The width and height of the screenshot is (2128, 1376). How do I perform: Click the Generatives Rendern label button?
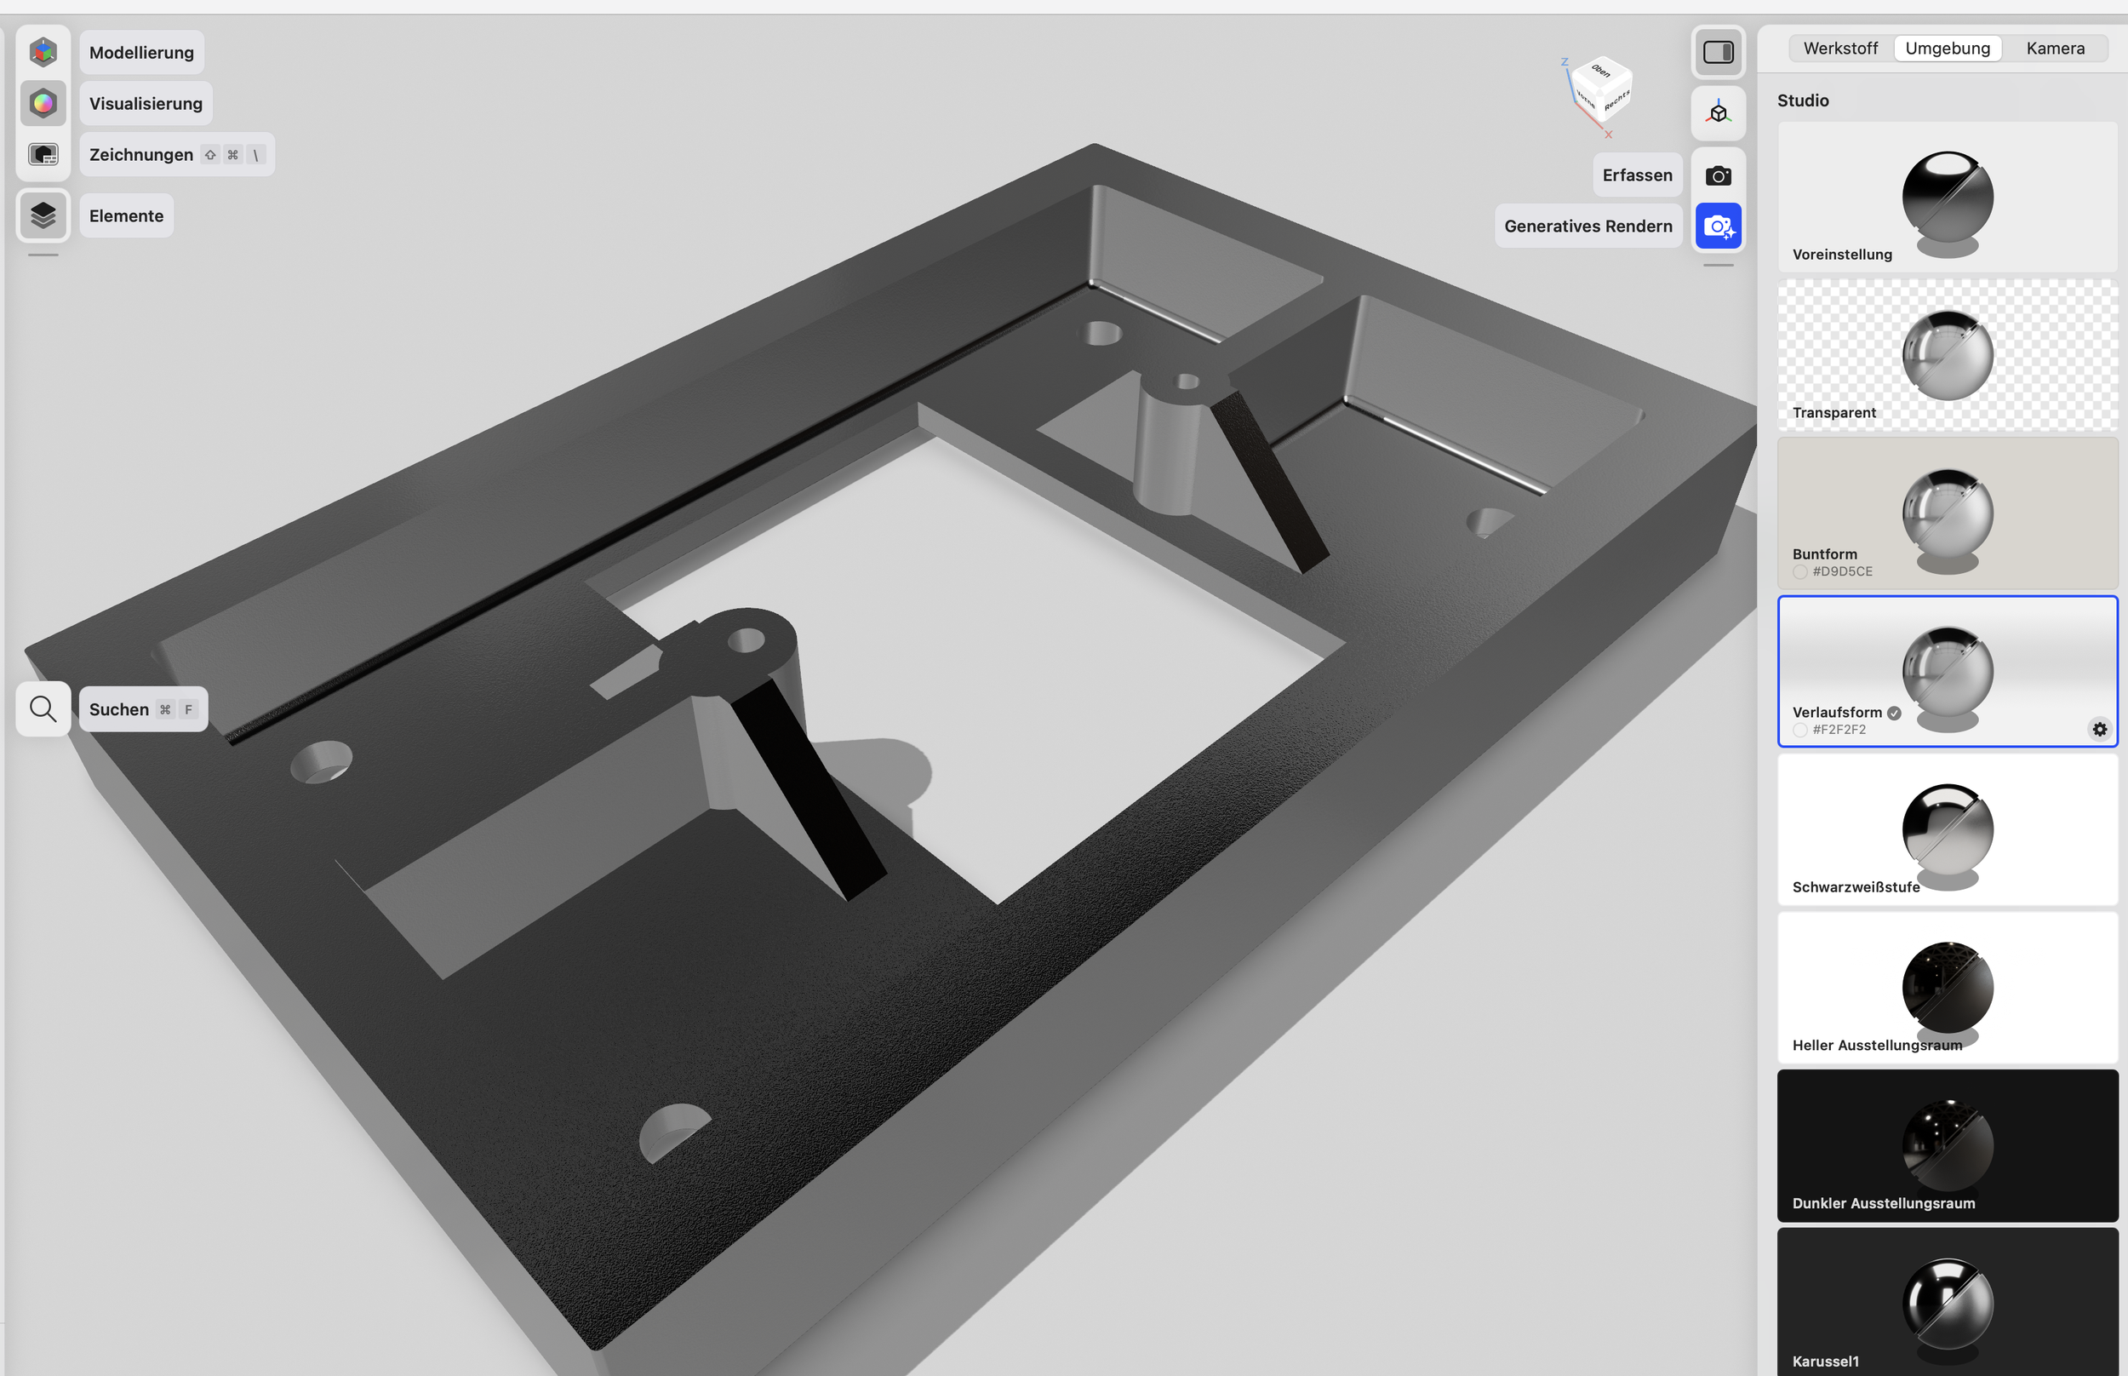click(x=1587, y=226)
